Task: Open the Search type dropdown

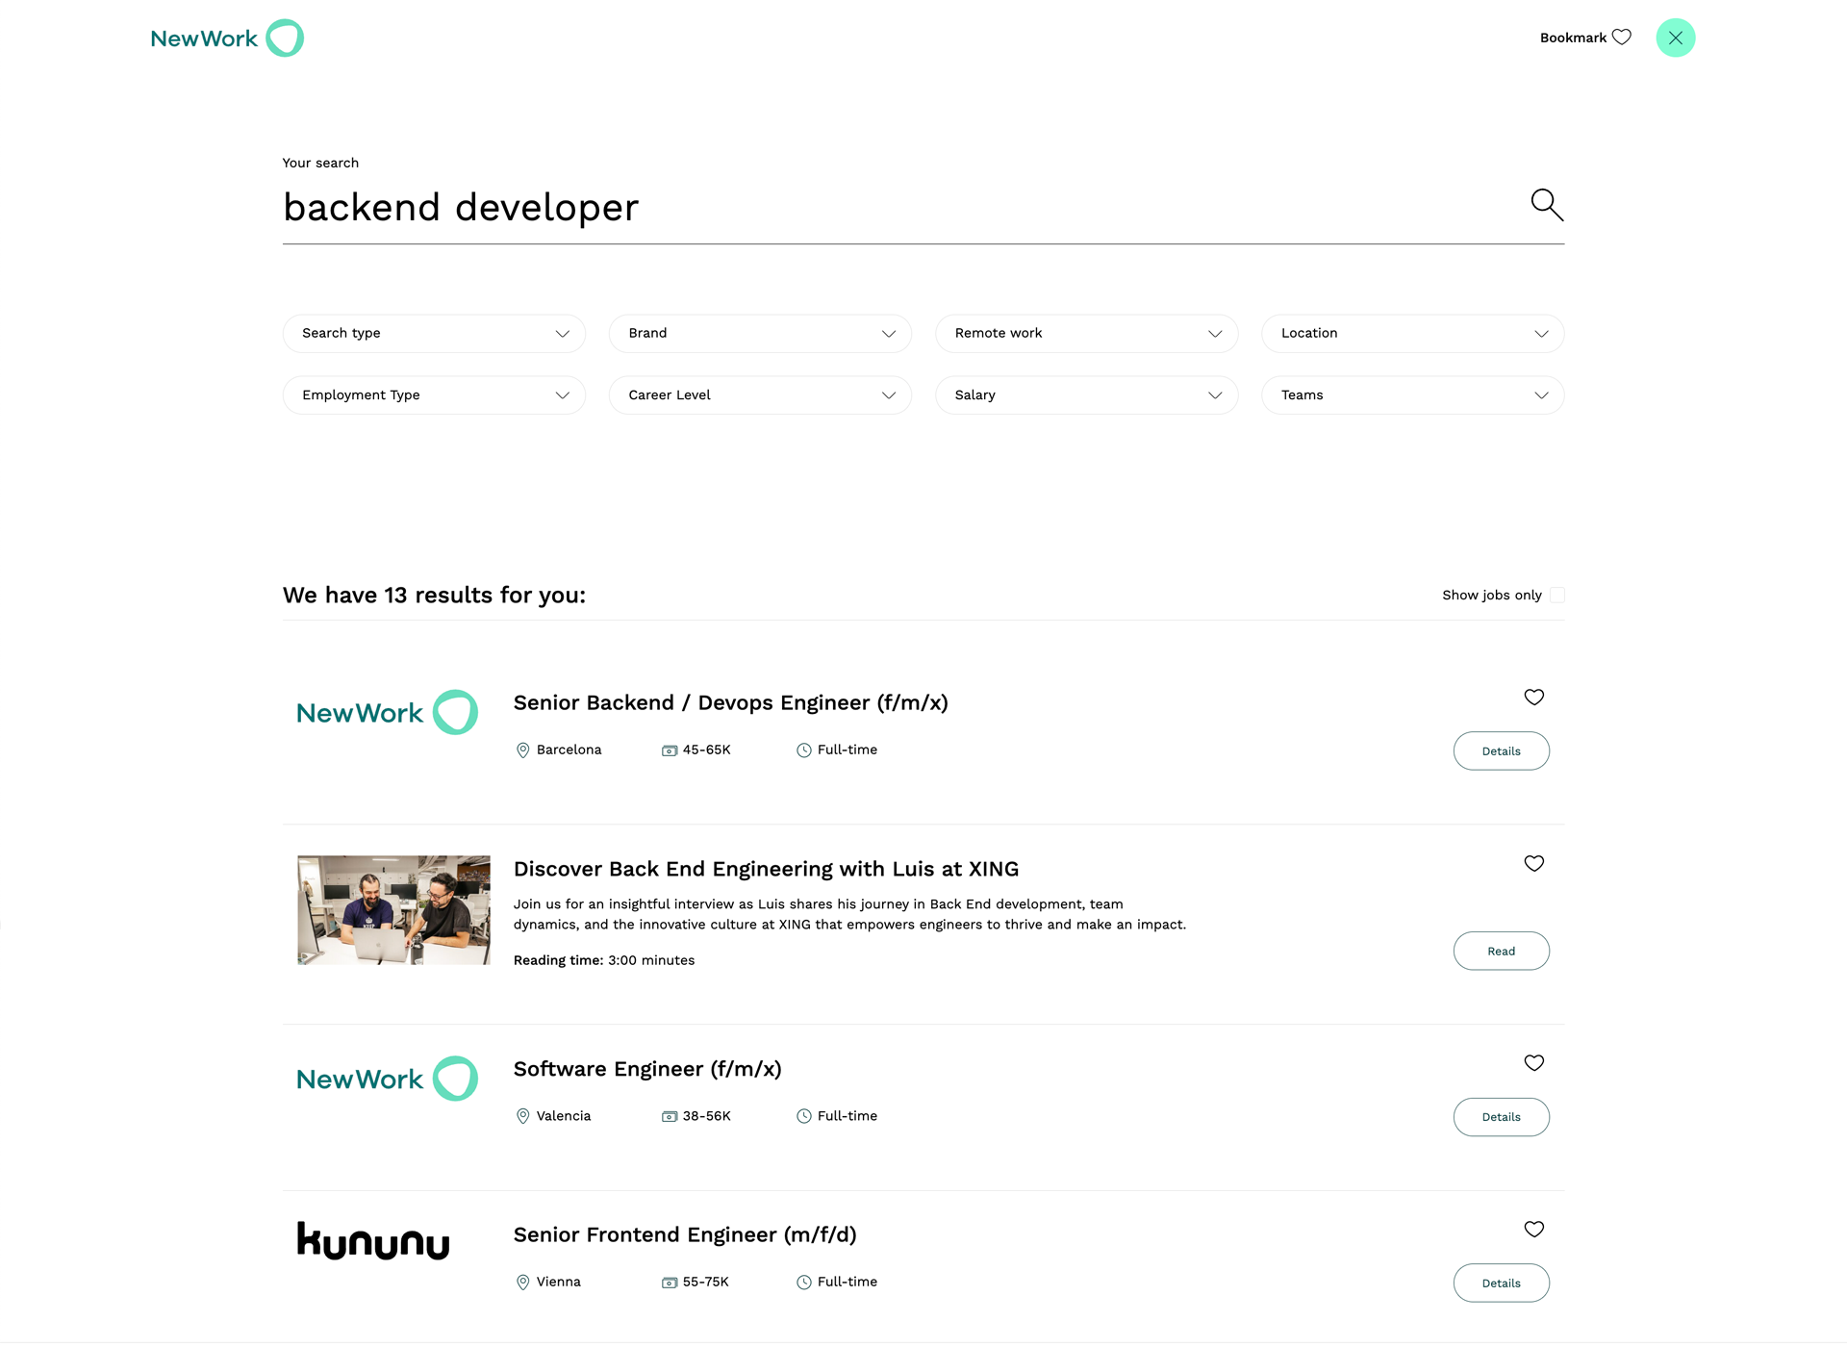Action: coord(434,334)
